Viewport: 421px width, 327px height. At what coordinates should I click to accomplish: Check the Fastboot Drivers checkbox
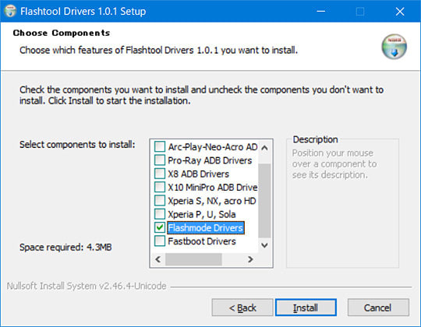160,241
